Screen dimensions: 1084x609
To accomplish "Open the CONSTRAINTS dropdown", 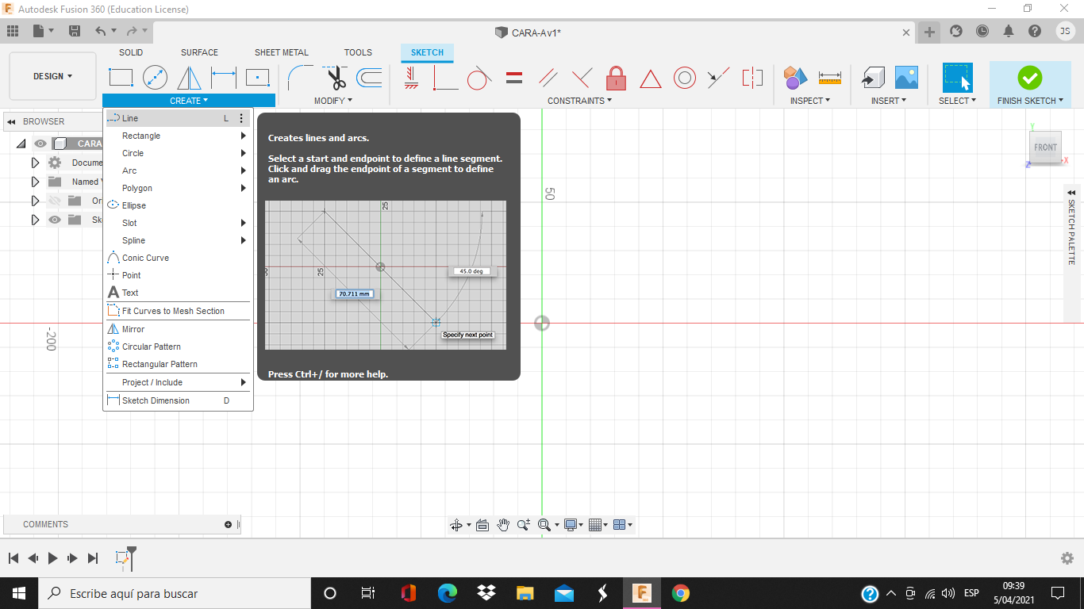I will [580, 101].
